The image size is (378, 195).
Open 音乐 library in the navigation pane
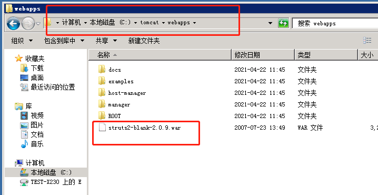tap(37, 144)
